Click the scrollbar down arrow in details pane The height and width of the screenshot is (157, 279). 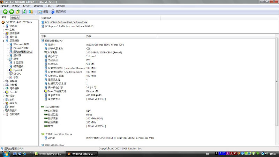(277, 144)
